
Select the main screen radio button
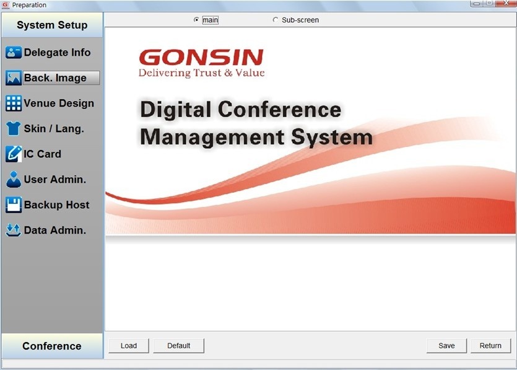(x=196, y=20)
